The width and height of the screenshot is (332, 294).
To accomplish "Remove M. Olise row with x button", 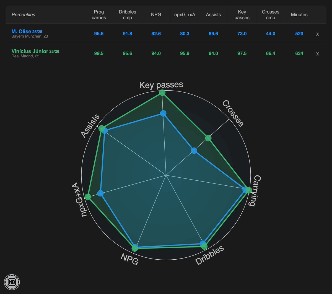I will coord(318,34).
